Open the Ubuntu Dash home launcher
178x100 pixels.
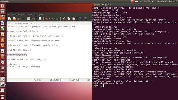click(3, 6)
